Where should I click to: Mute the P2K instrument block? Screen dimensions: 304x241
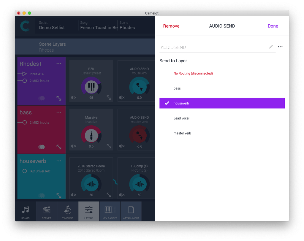coord(73,98)
